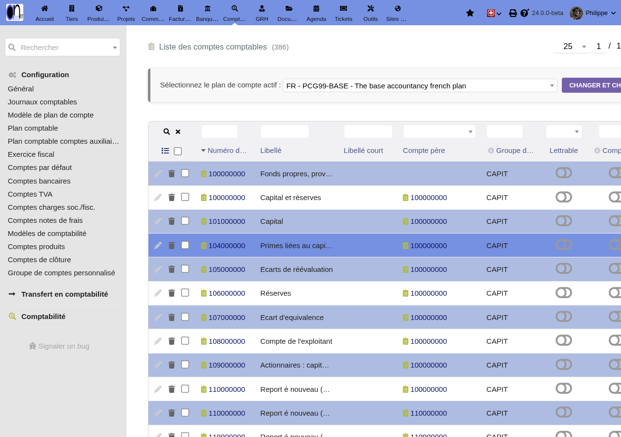621x437 pixels.
Task: Open the Compte père filter dropdown
Action: pos(440,132)
